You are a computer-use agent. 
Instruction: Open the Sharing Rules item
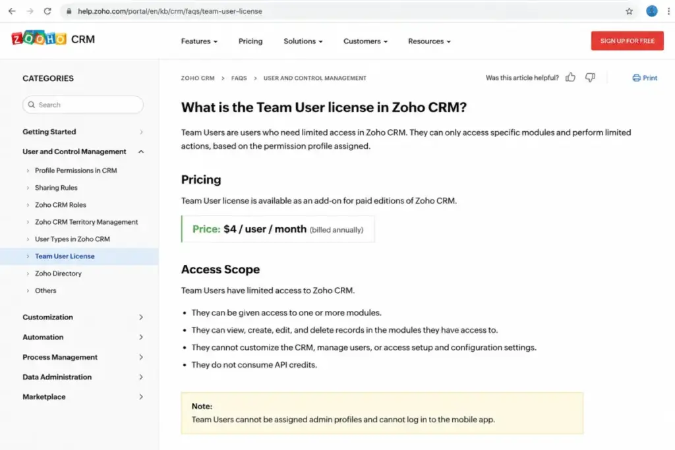pyautogui.click(x=56, y=188)
